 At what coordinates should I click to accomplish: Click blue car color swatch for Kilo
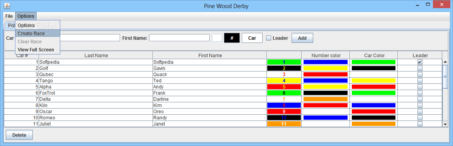(373, 105)
